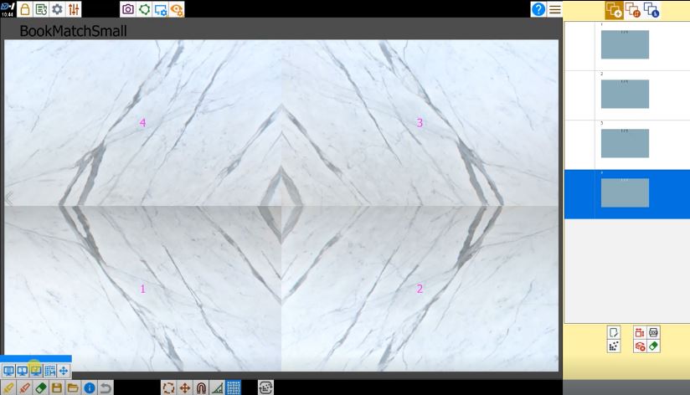Expand the left side panel chevron
The height and width of the screenshot is (395, 690).
point(9,199)
